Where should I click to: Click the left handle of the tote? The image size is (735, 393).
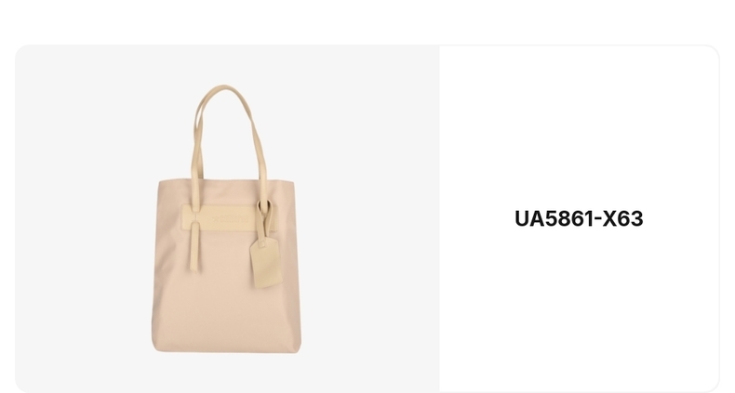click(197, 140)
